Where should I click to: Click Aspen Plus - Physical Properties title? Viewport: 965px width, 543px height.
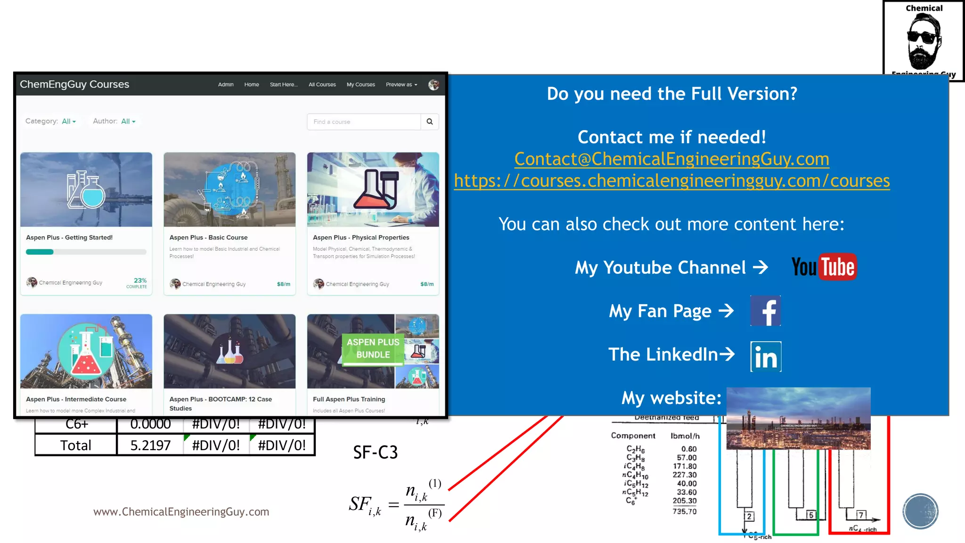pyautogui.click(x=361, y=238)
